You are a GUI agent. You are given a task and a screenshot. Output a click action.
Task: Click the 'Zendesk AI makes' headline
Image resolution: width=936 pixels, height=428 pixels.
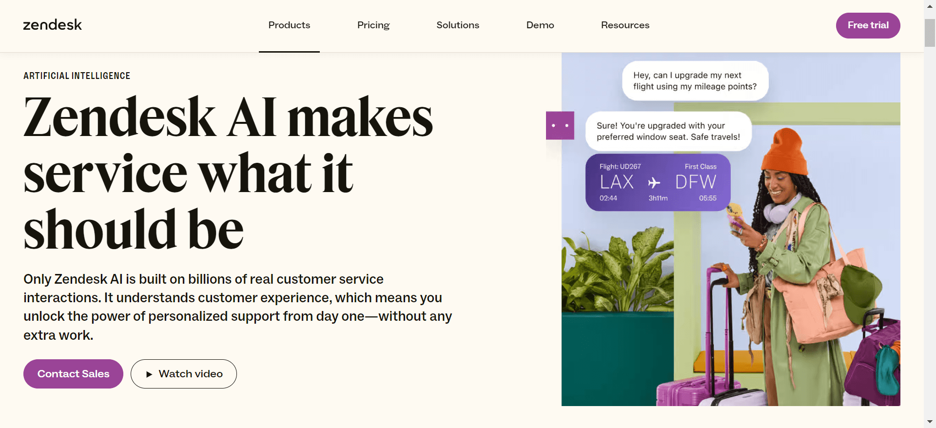pos(228,117)
